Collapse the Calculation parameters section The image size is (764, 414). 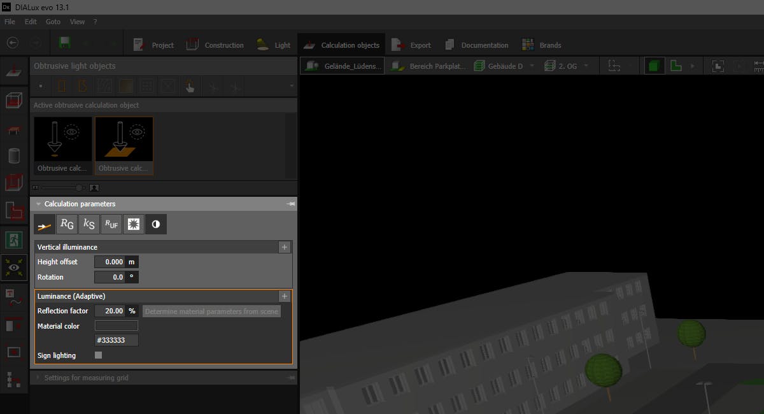coord(38,204)
